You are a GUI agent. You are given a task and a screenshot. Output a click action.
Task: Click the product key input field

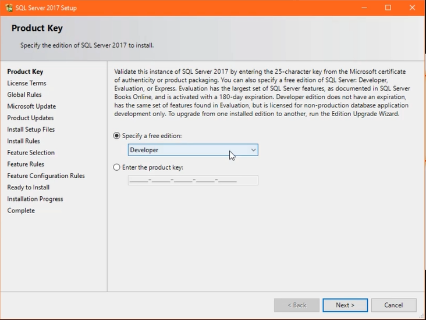tap(193, 181)
